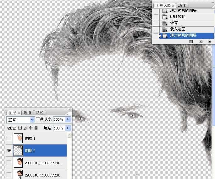Click the 不透明度 label
This screenshot has width=215, height=179.
tap(44, 119)
